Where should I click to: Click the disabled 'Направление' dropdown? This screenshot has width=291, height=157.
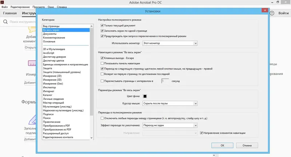170,133
